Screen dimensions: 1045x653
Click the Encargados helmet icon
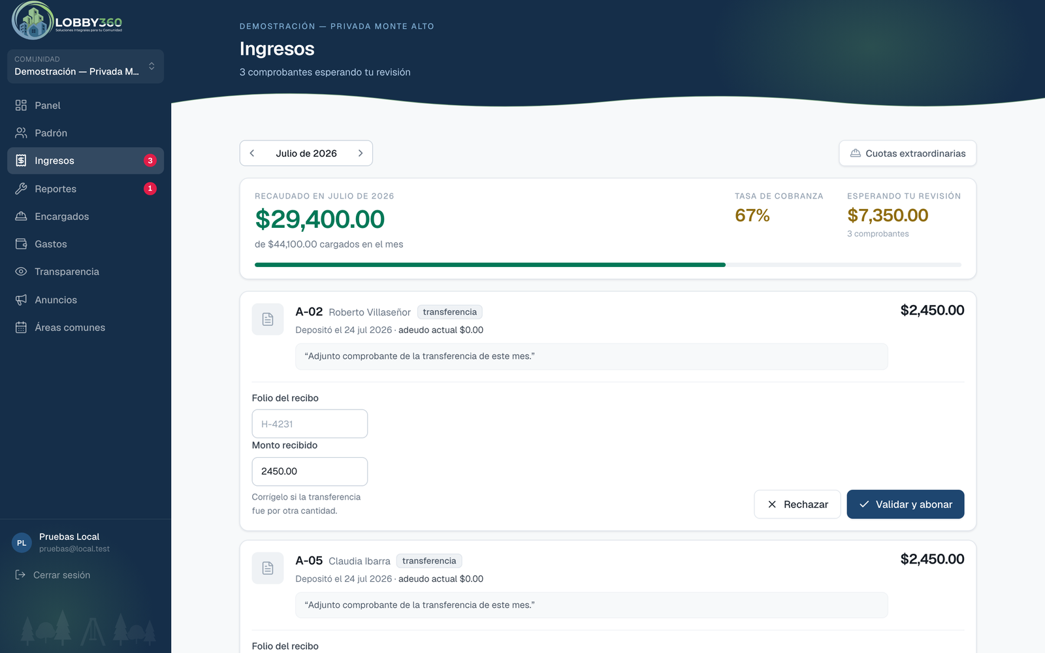click(21, 216)
